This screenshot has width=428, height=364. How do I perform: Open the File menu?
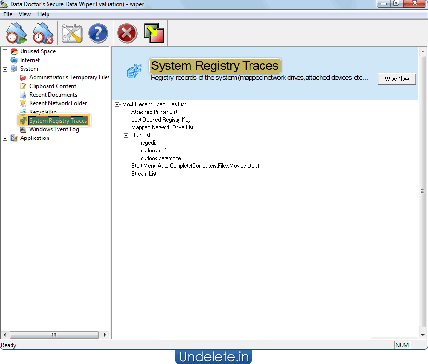tap(8, 14)
